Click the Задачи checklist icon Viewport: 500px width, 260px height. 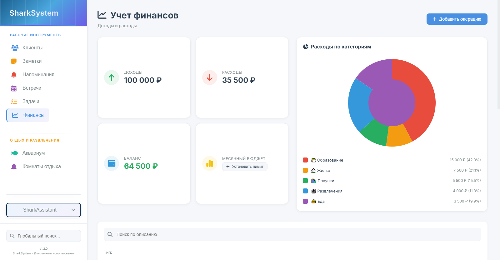[14, 102]
